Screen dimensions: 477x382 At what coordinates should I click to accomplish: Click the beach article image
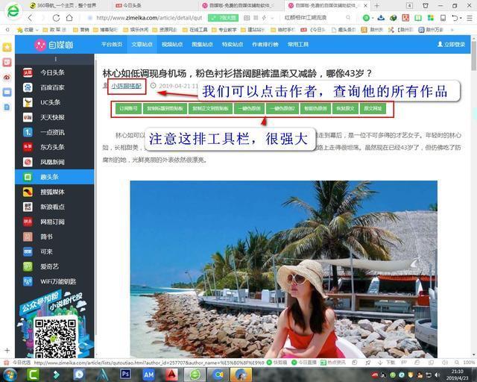(x=283, y=269)
